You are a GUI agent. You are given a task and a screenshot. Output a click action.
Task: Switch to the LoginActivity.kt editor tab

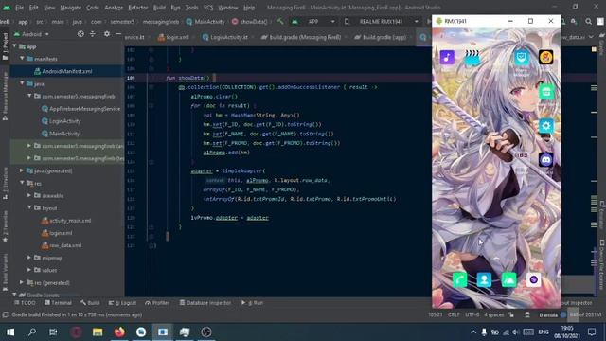point(229,37)
